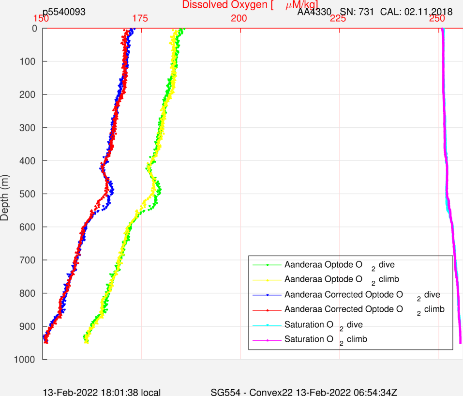The image size is (463, 396).
Task: Click the green line sample in legend
Action: pyautogui.click(x=267, y=265)
